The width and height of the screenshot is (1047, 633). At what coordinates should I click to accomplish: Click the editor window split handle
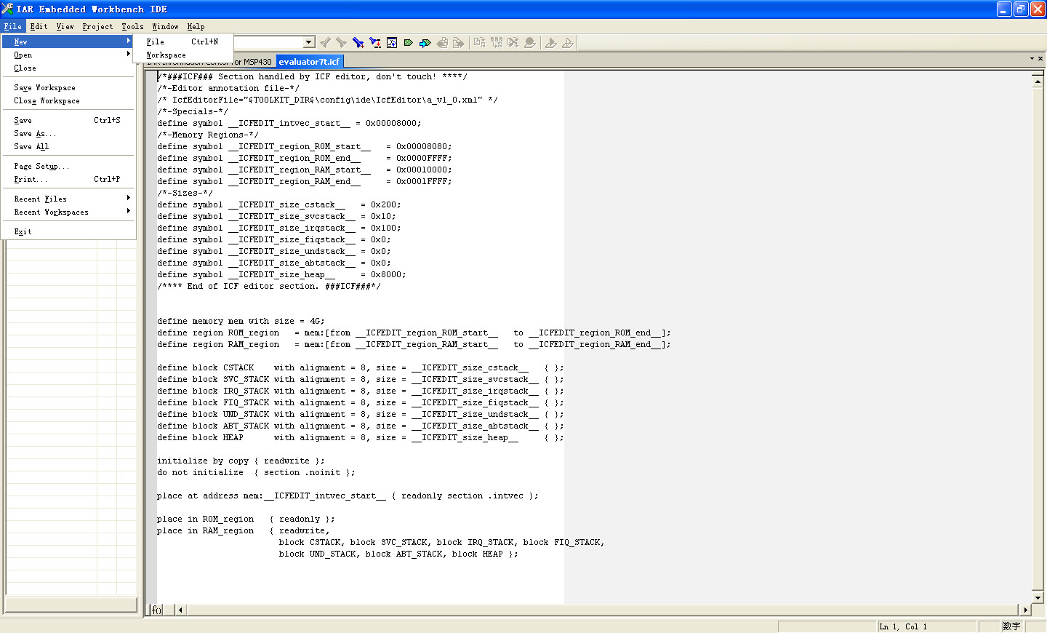point(1038,73)
